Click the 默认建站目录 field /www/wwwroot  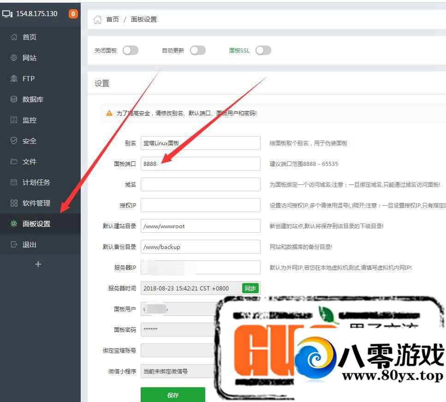pyautogui.click(x=201, y=226)
